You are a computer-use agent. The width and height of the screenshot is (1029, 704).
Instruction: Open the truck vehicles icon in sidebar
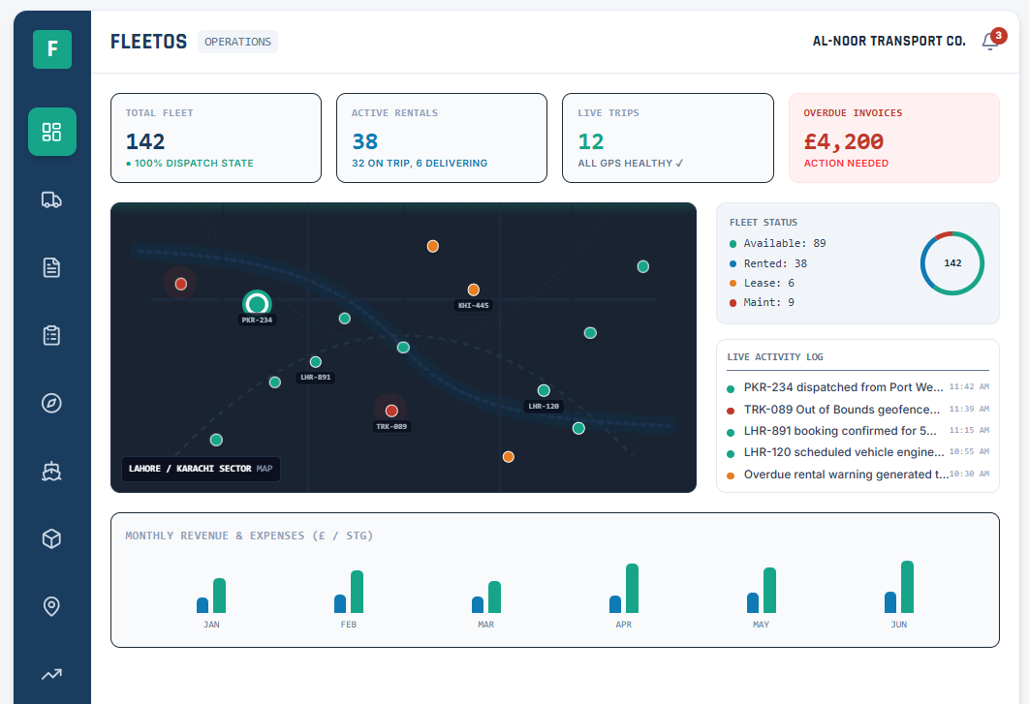tap(52, 199)
